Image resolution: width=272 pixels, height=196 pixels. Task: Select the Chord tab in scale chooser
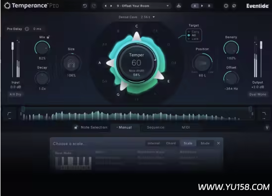(171, 143)
